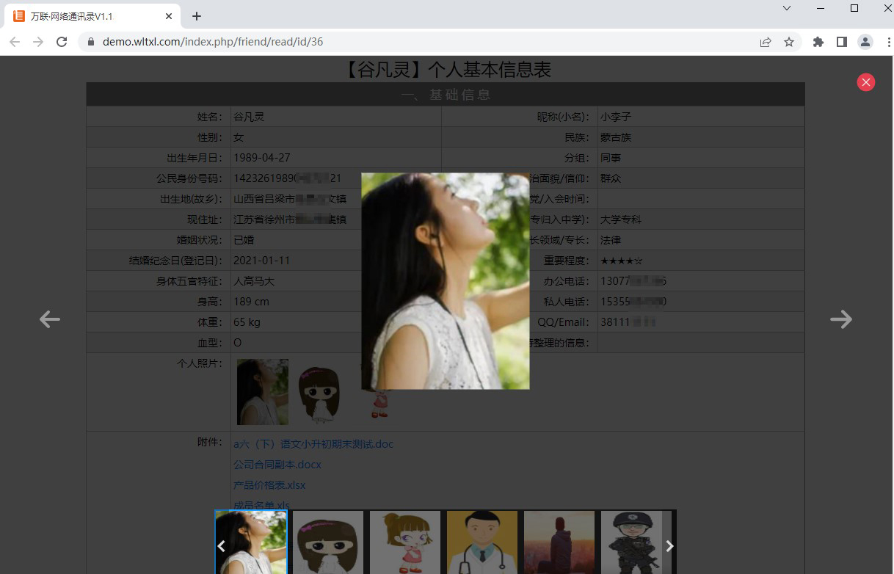The height and width of the screenshot is (574, 894).
Task: Open the a六（下）语文小升初期末测试.doc attachment
Action: pos(313,444)
